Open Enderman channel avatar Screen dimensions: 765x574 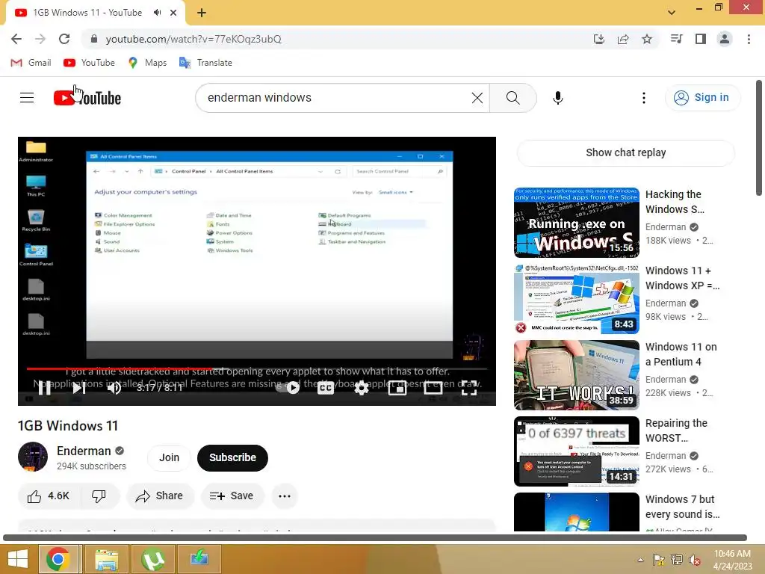(x=33, y=457)
